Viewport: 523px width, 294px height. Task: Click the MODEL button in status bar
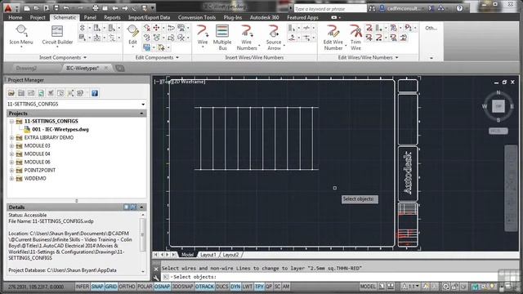(x=368, y=287)
